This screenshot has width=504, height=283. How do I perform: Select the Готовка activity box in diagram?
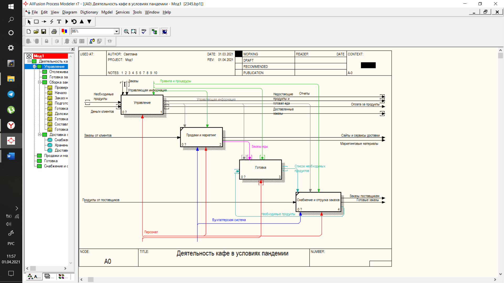(x=260, y=170)
